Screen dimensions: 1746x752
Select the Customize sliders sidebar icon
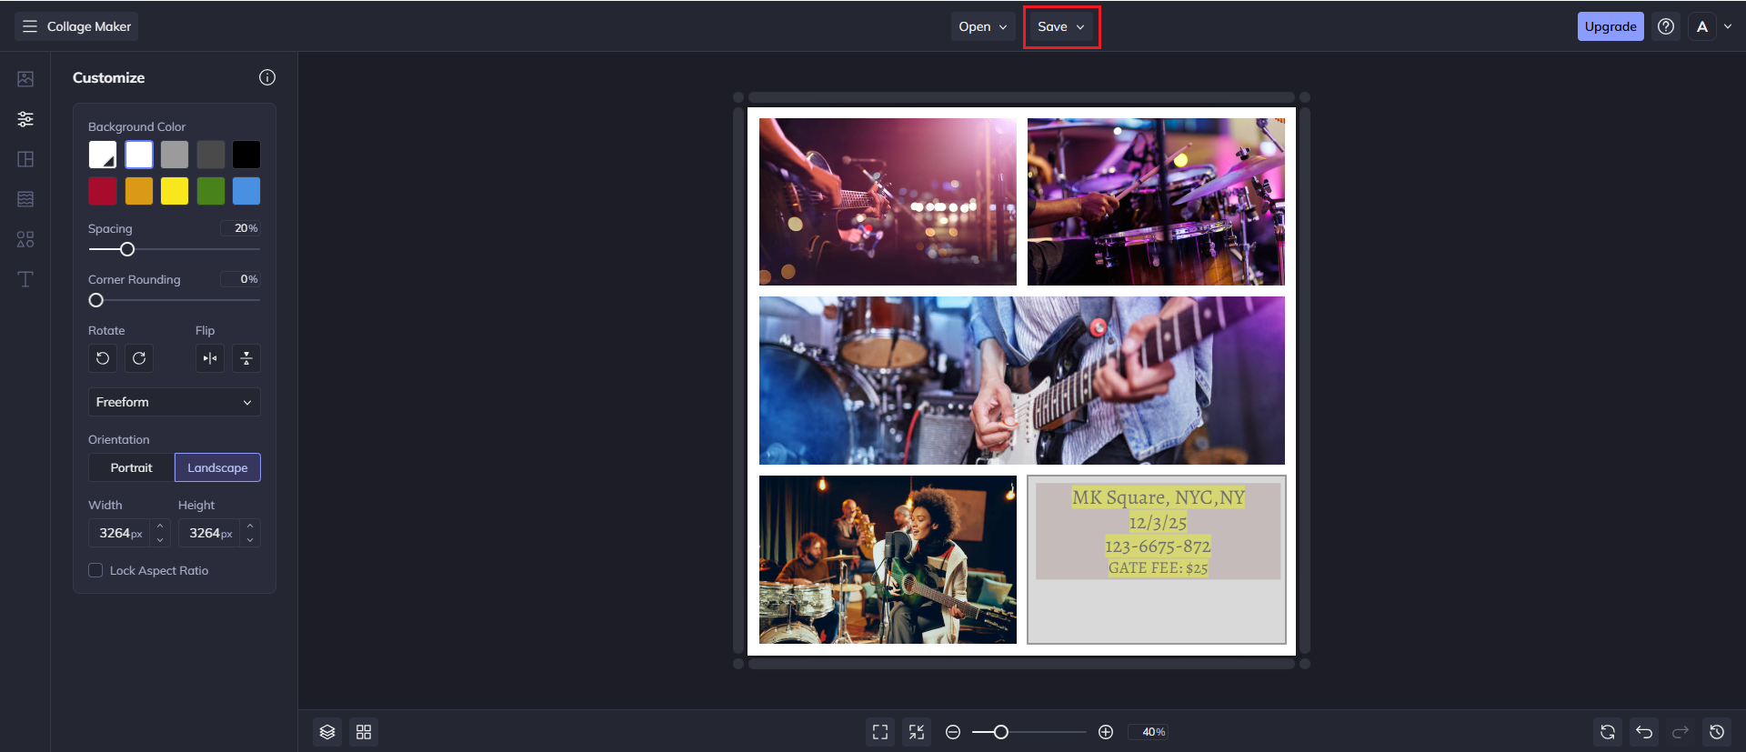(25, 119)
